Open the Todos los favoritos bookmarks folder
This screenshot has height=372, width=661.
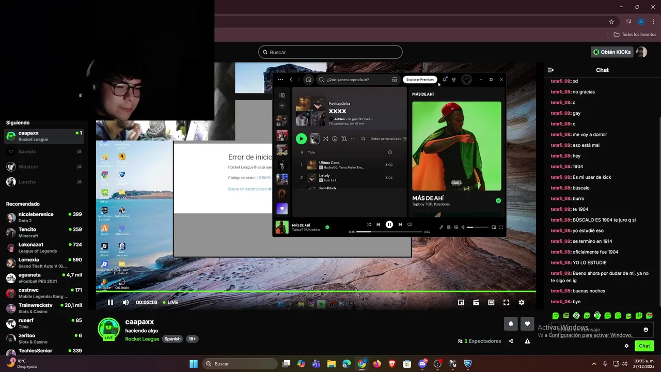tap(635, 35)
